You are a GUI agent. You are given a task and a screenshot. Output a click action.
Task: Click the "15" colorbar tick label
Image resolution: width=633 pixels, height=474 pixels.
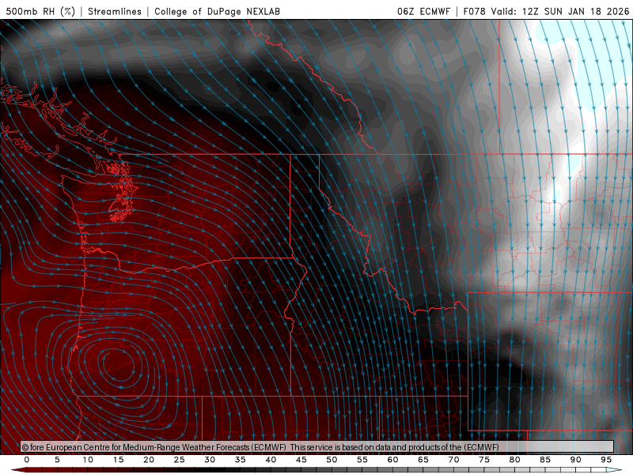(118, 460)
